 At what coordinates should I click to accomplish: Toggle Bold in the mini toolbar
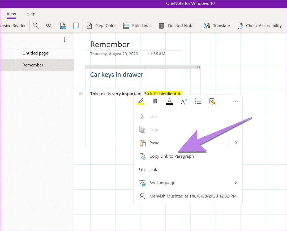(155, 101)
